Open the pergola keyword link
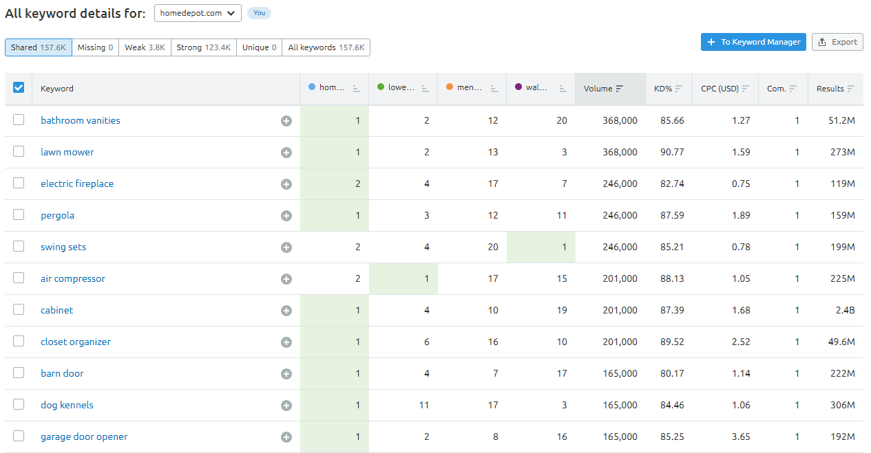Viewport: 871px width, 453px height. (x=57, y=214)
